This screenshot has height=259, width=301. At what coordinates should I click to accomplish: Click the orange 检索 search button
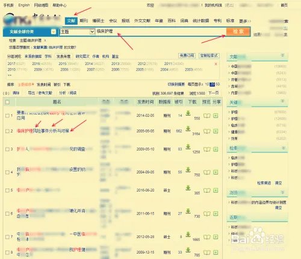tap(238, 31)
